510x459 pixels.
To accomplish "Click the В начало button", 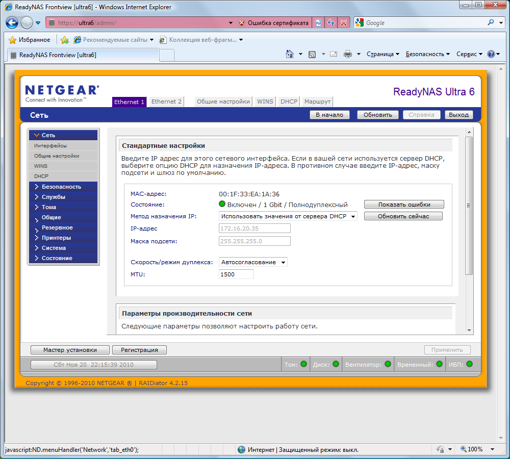I will pyautogui.click(x=329, y=115).
